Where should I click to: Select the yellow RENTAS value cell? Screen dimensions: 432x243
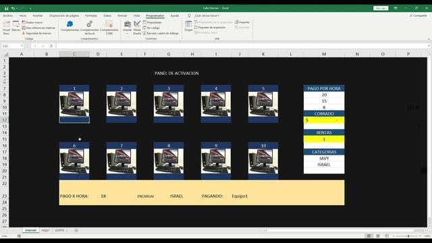[x=324, y=139]
